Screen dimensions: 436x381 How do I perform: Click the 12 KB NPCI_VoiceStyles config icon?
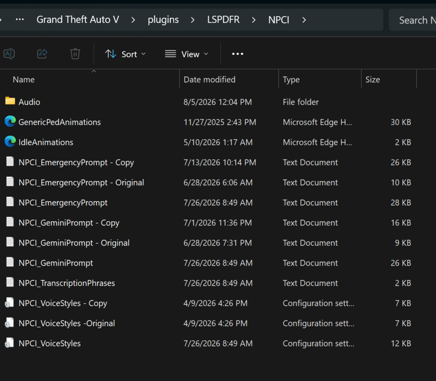[x=10, y=342]
